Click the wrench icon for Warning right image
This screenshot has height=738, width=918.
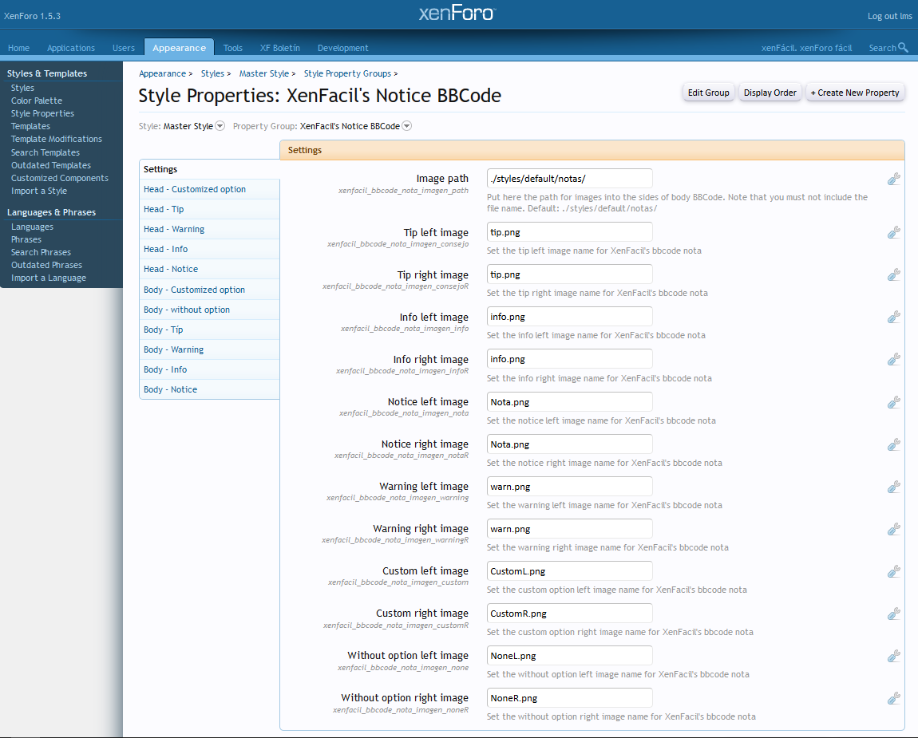893,530
